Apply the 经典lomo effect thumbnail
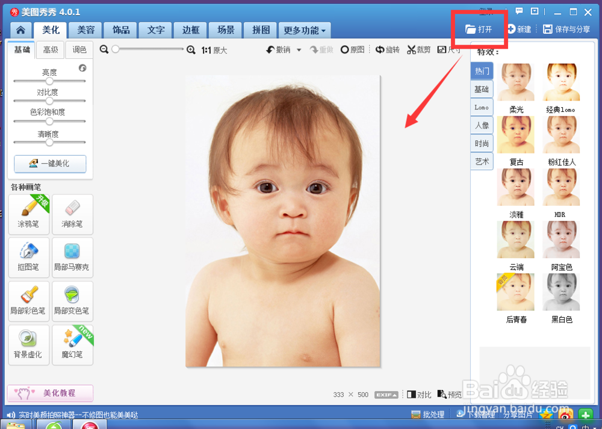Viewport: 602px width, 429px height. tap(561, 82)
